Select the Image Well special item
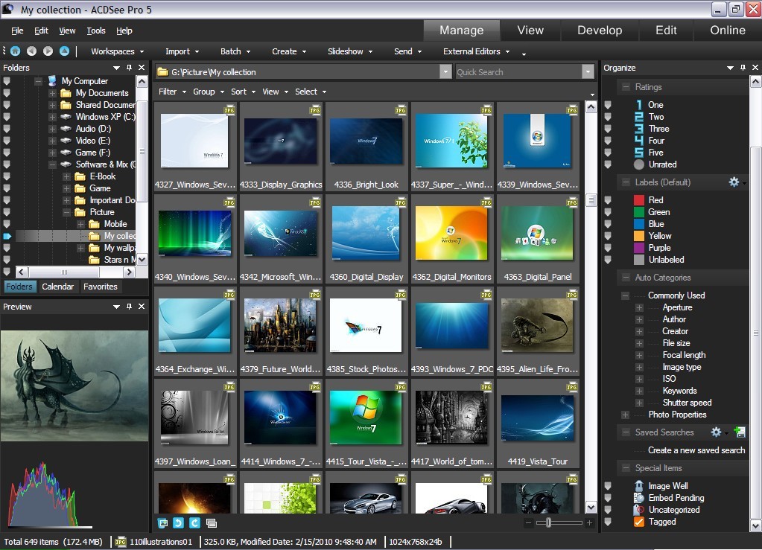 coord(667,486)
